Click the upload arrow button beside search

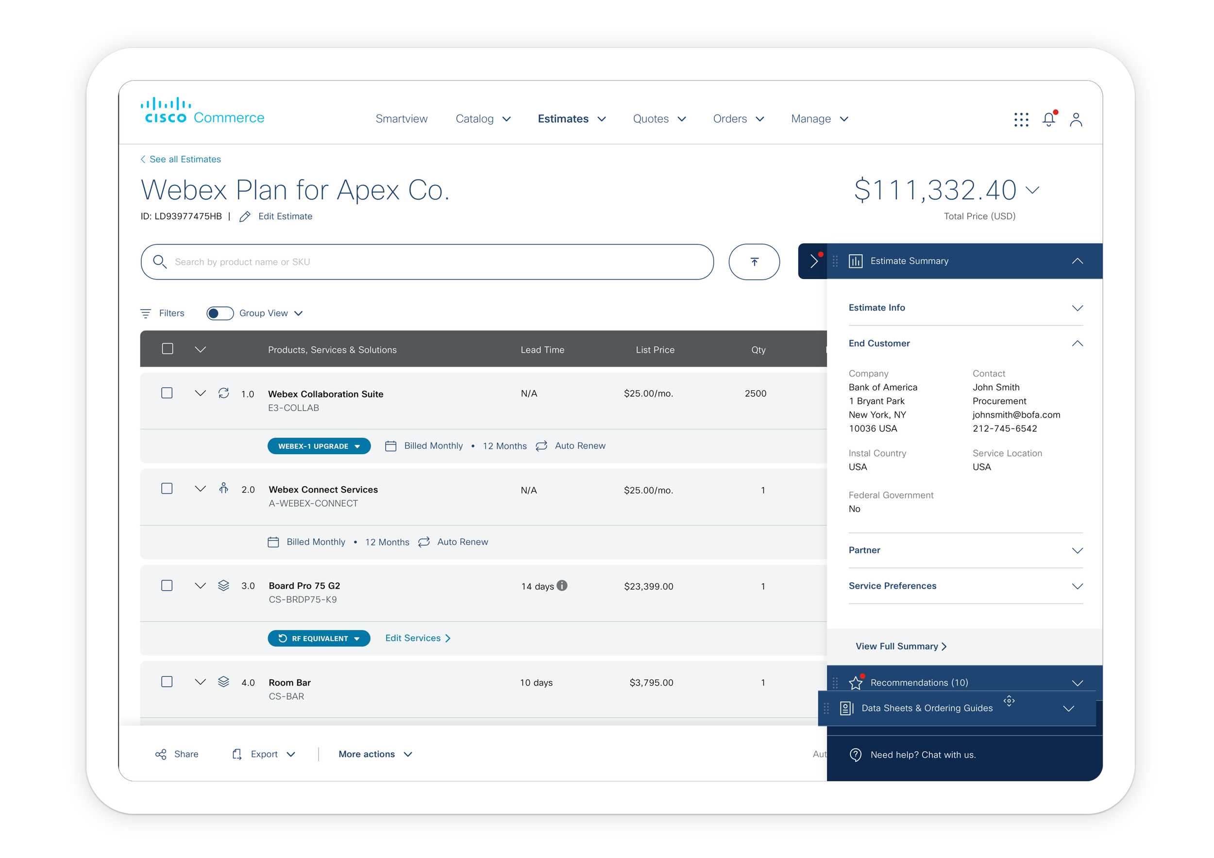point(754,262)
